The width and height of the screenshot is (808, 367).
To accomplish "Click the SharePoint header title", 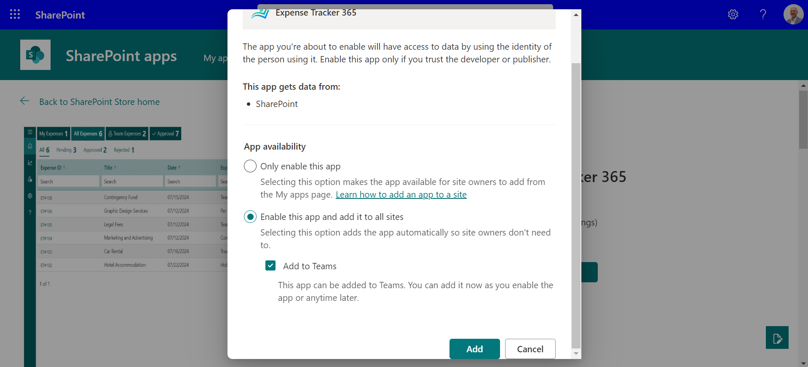I will tap(60, 15).
